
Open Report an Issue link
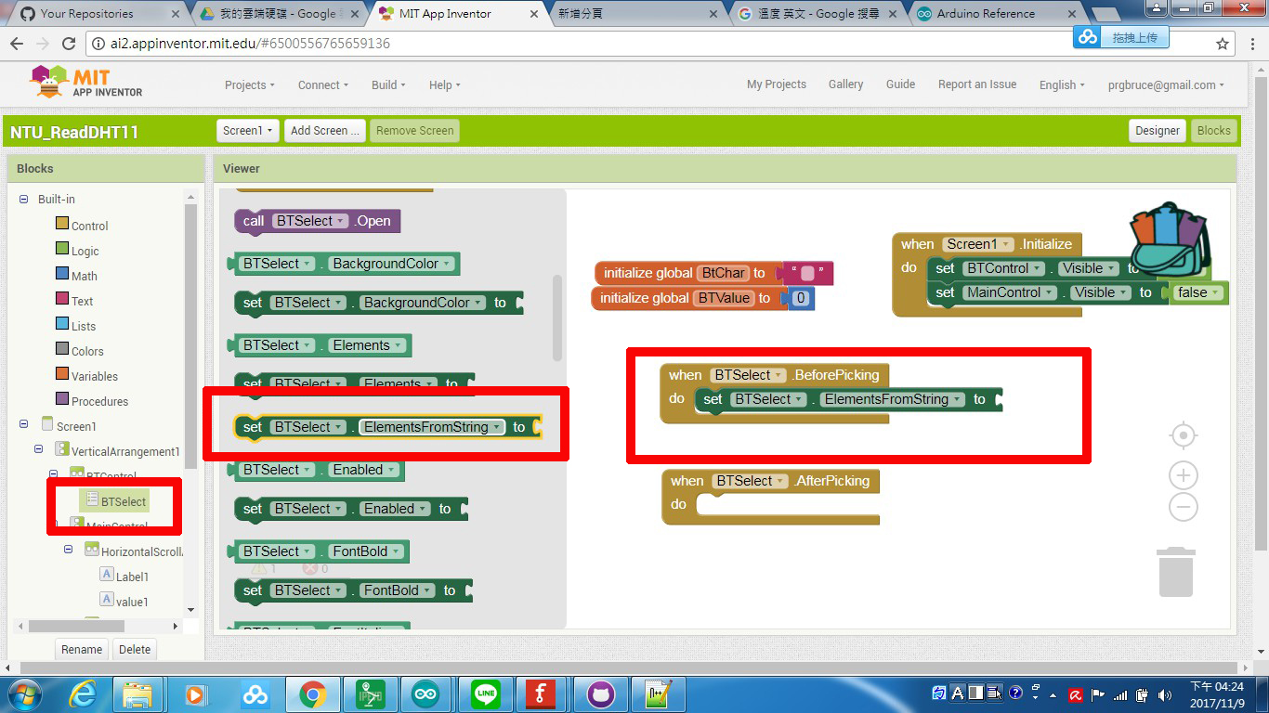[x=977, y=84]
